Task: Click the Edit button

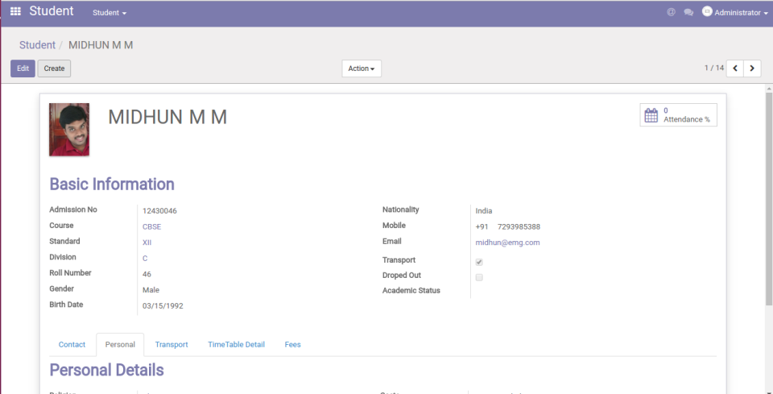Action: (23, 68)
